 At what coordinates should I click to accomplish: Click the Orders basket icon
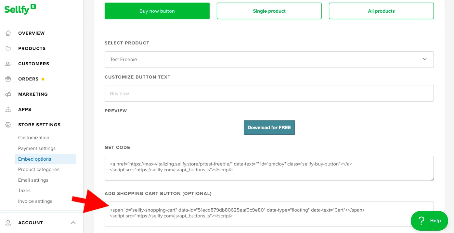pos(8,79)
